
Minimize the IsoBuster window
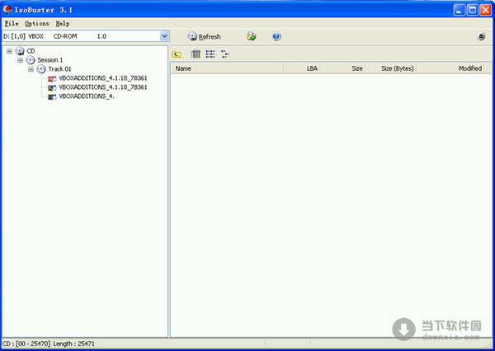(x=460, y=10)
